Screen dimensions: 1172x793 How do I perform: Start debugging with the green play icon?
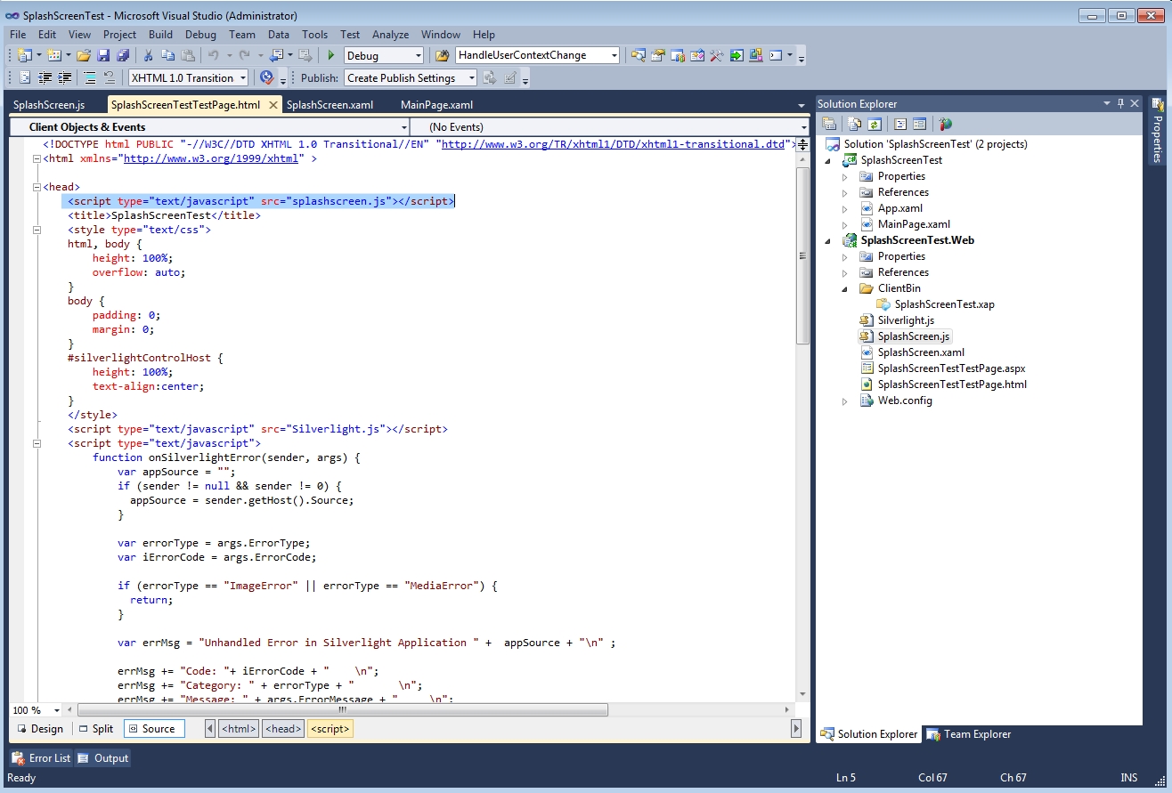pyautogui.click(x=331, y=55)
